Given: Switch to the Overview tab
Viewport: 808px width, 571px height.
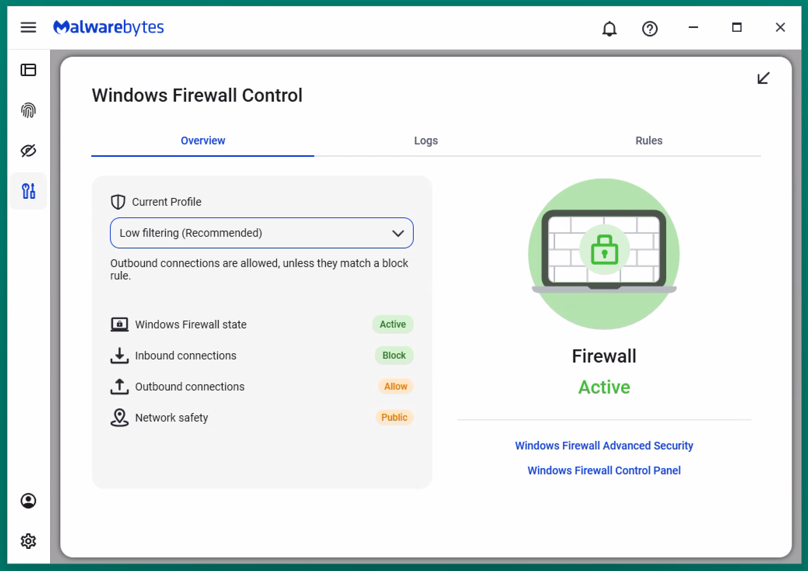Looking at the screenshot, I should 203,141.
